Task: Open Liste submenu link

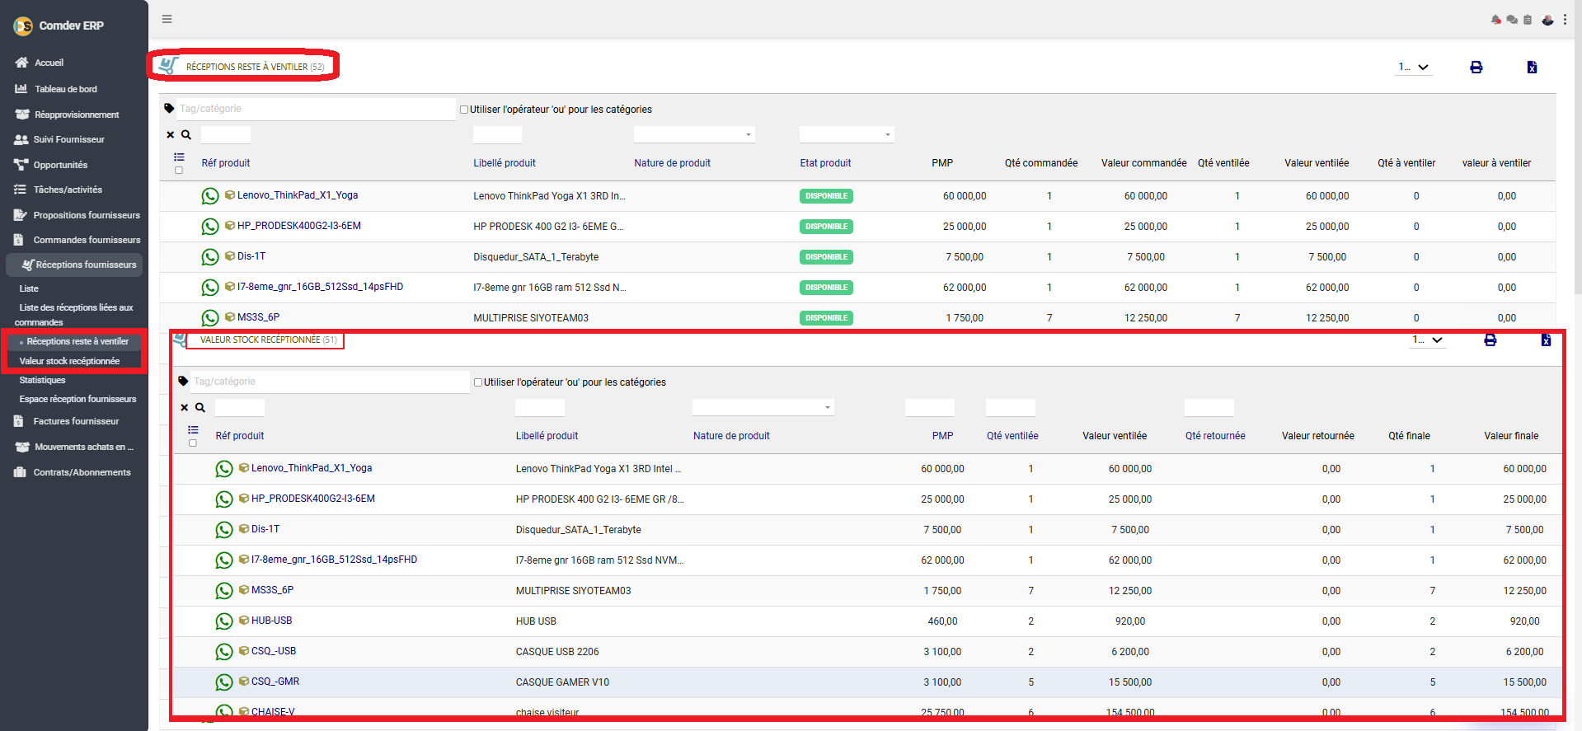Action: tap(29, 288)
